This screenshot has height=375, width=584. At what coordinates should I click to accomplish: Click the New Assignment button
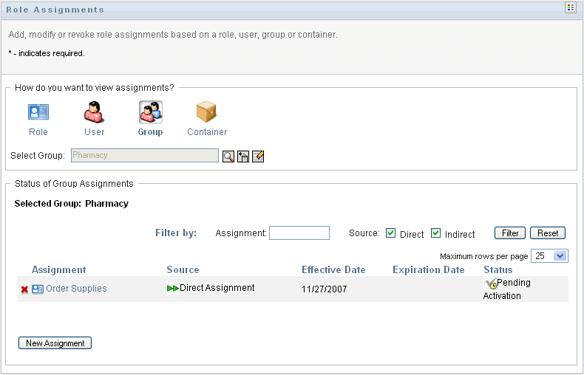point(55,343)
